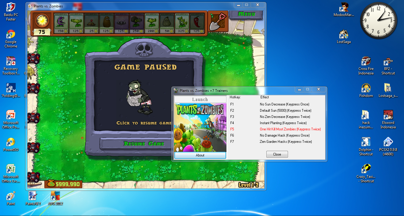This screenshot has height=216, width=404.
Task: Select the AVG 2012 desktop icon
Action: coord(55,199)
